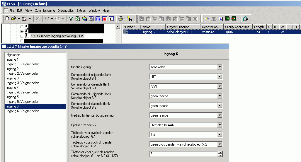Open the red Group Monitor icon
This screenshot has width=301, height=162.
tap(234, 19)
